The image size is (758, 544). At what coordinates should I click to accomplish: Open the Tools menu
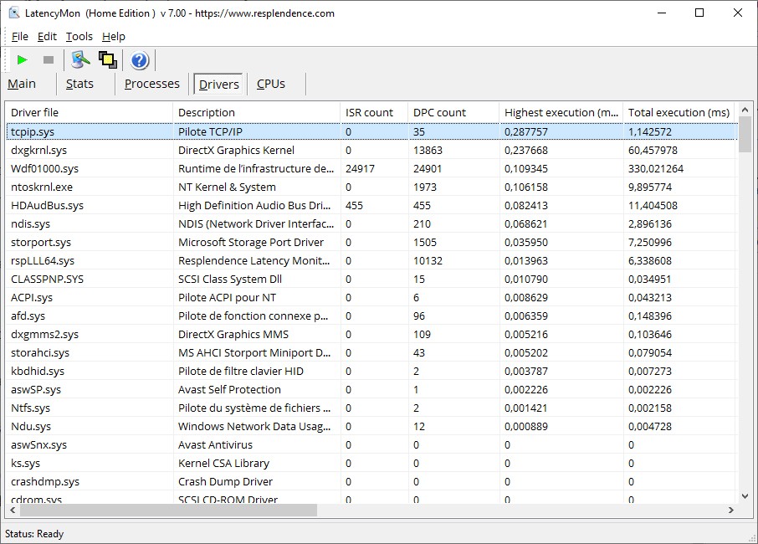(79, 36)
